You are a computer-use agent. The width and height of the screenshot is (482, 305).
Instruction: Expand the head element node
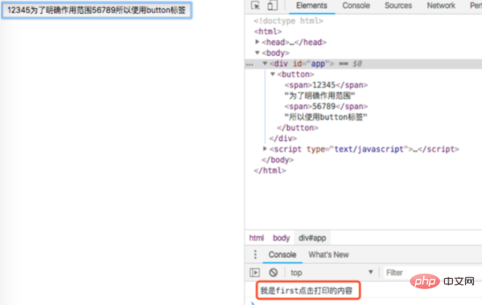pos(257,42)
